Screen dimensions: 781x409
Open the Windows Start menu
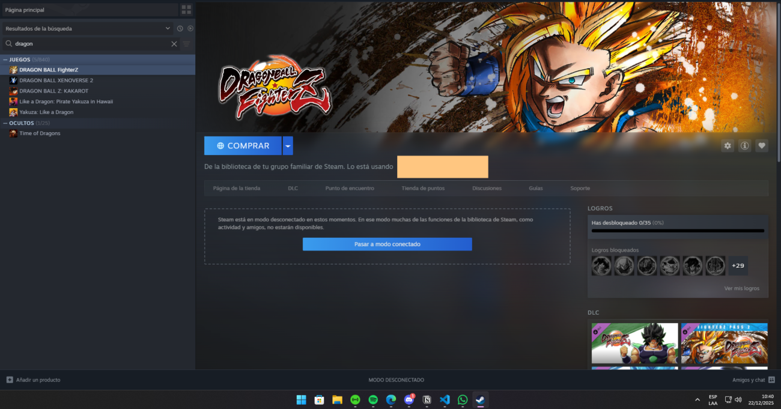point(302,399)
